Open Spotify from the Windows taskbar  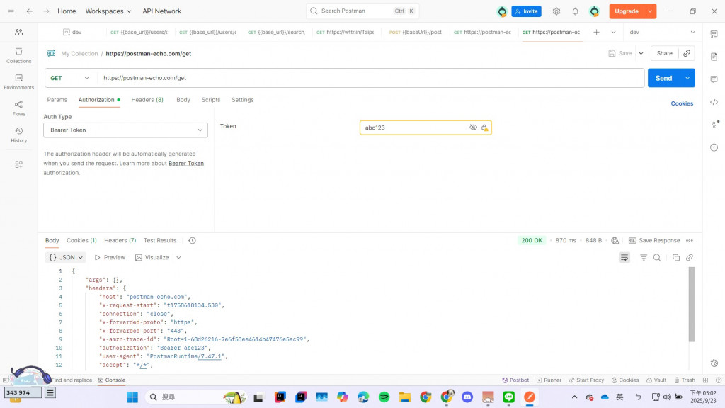[384, 397]
